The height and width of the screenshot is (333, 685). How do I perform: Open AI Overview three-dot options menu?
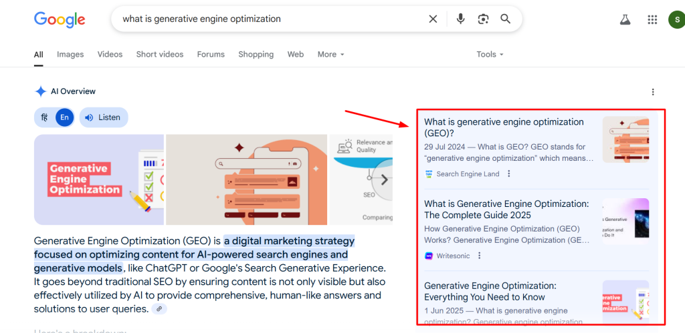pos(653,92)
